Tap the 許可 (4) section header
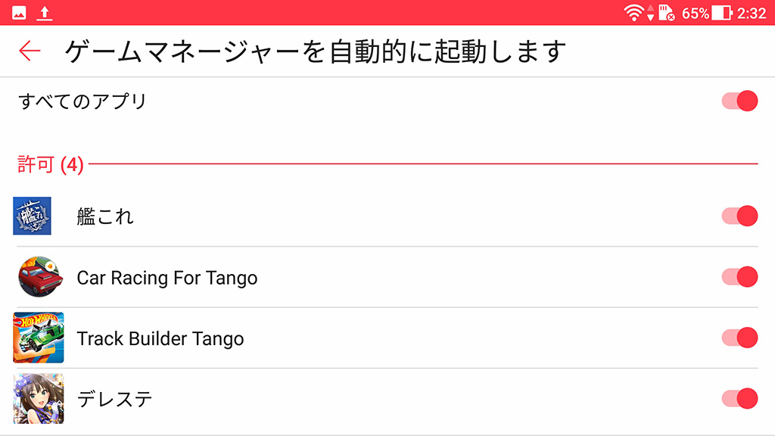This screenshot has width=775, height=436. click(x=50, y=164)
